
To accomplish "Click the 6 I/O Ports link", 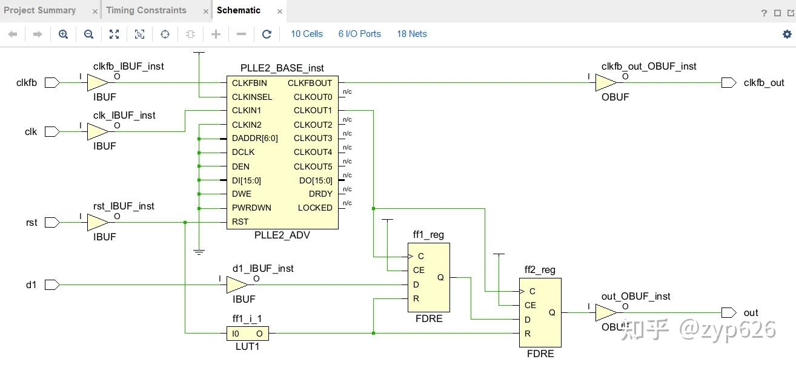I will click(x=359, y=34).
